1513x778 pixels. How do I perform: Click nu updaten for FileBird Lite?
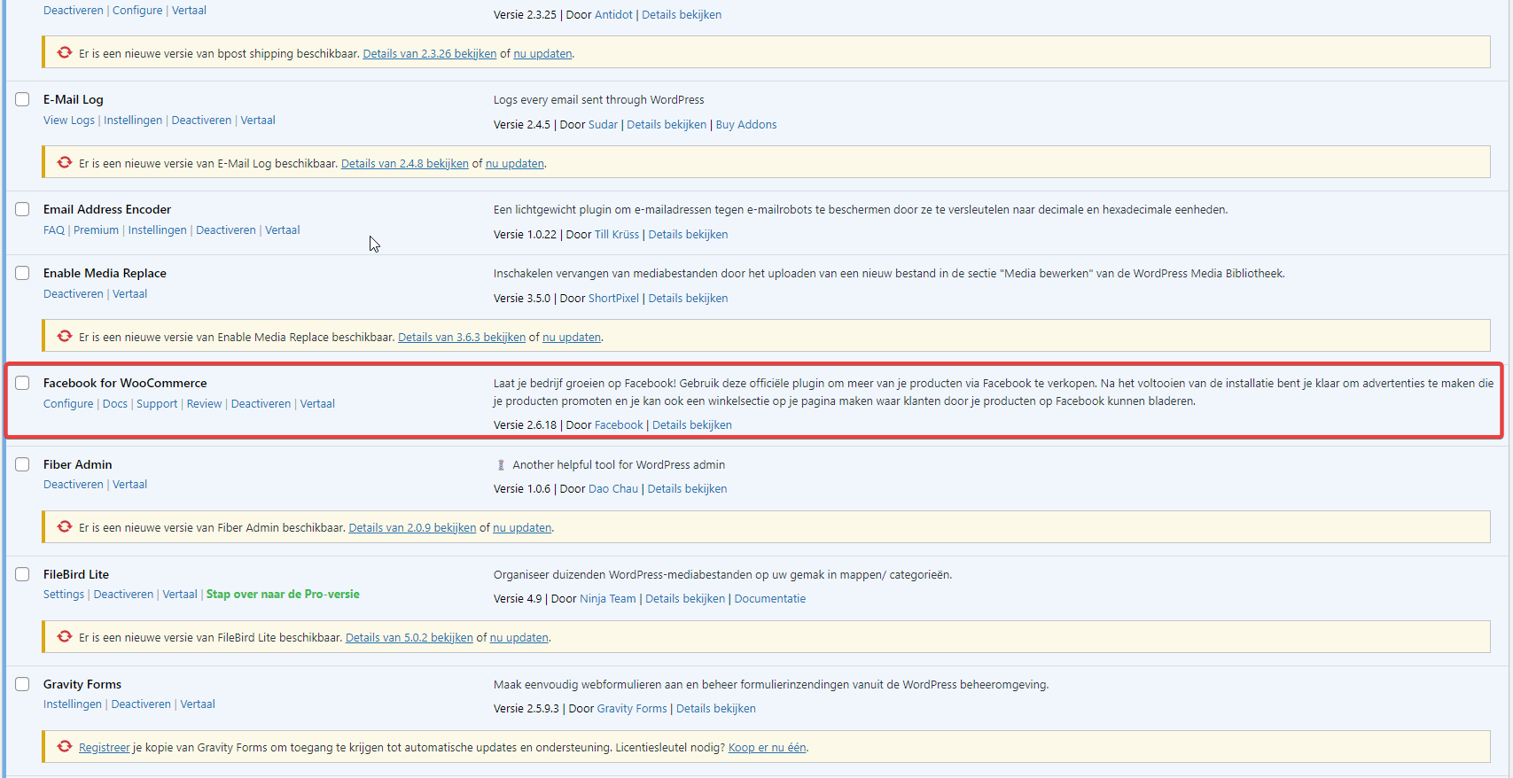tap(519, 638)
